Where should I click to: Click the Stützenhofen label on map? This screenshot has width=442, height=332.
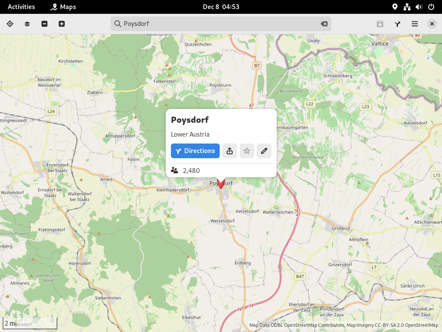point(198,45)
